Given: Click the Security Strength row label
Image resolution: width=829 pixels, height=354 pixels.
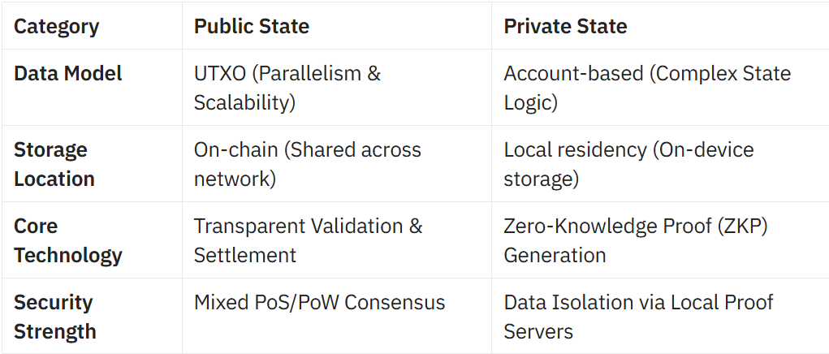Looking at the screenshot, I should tap(55, 317).
